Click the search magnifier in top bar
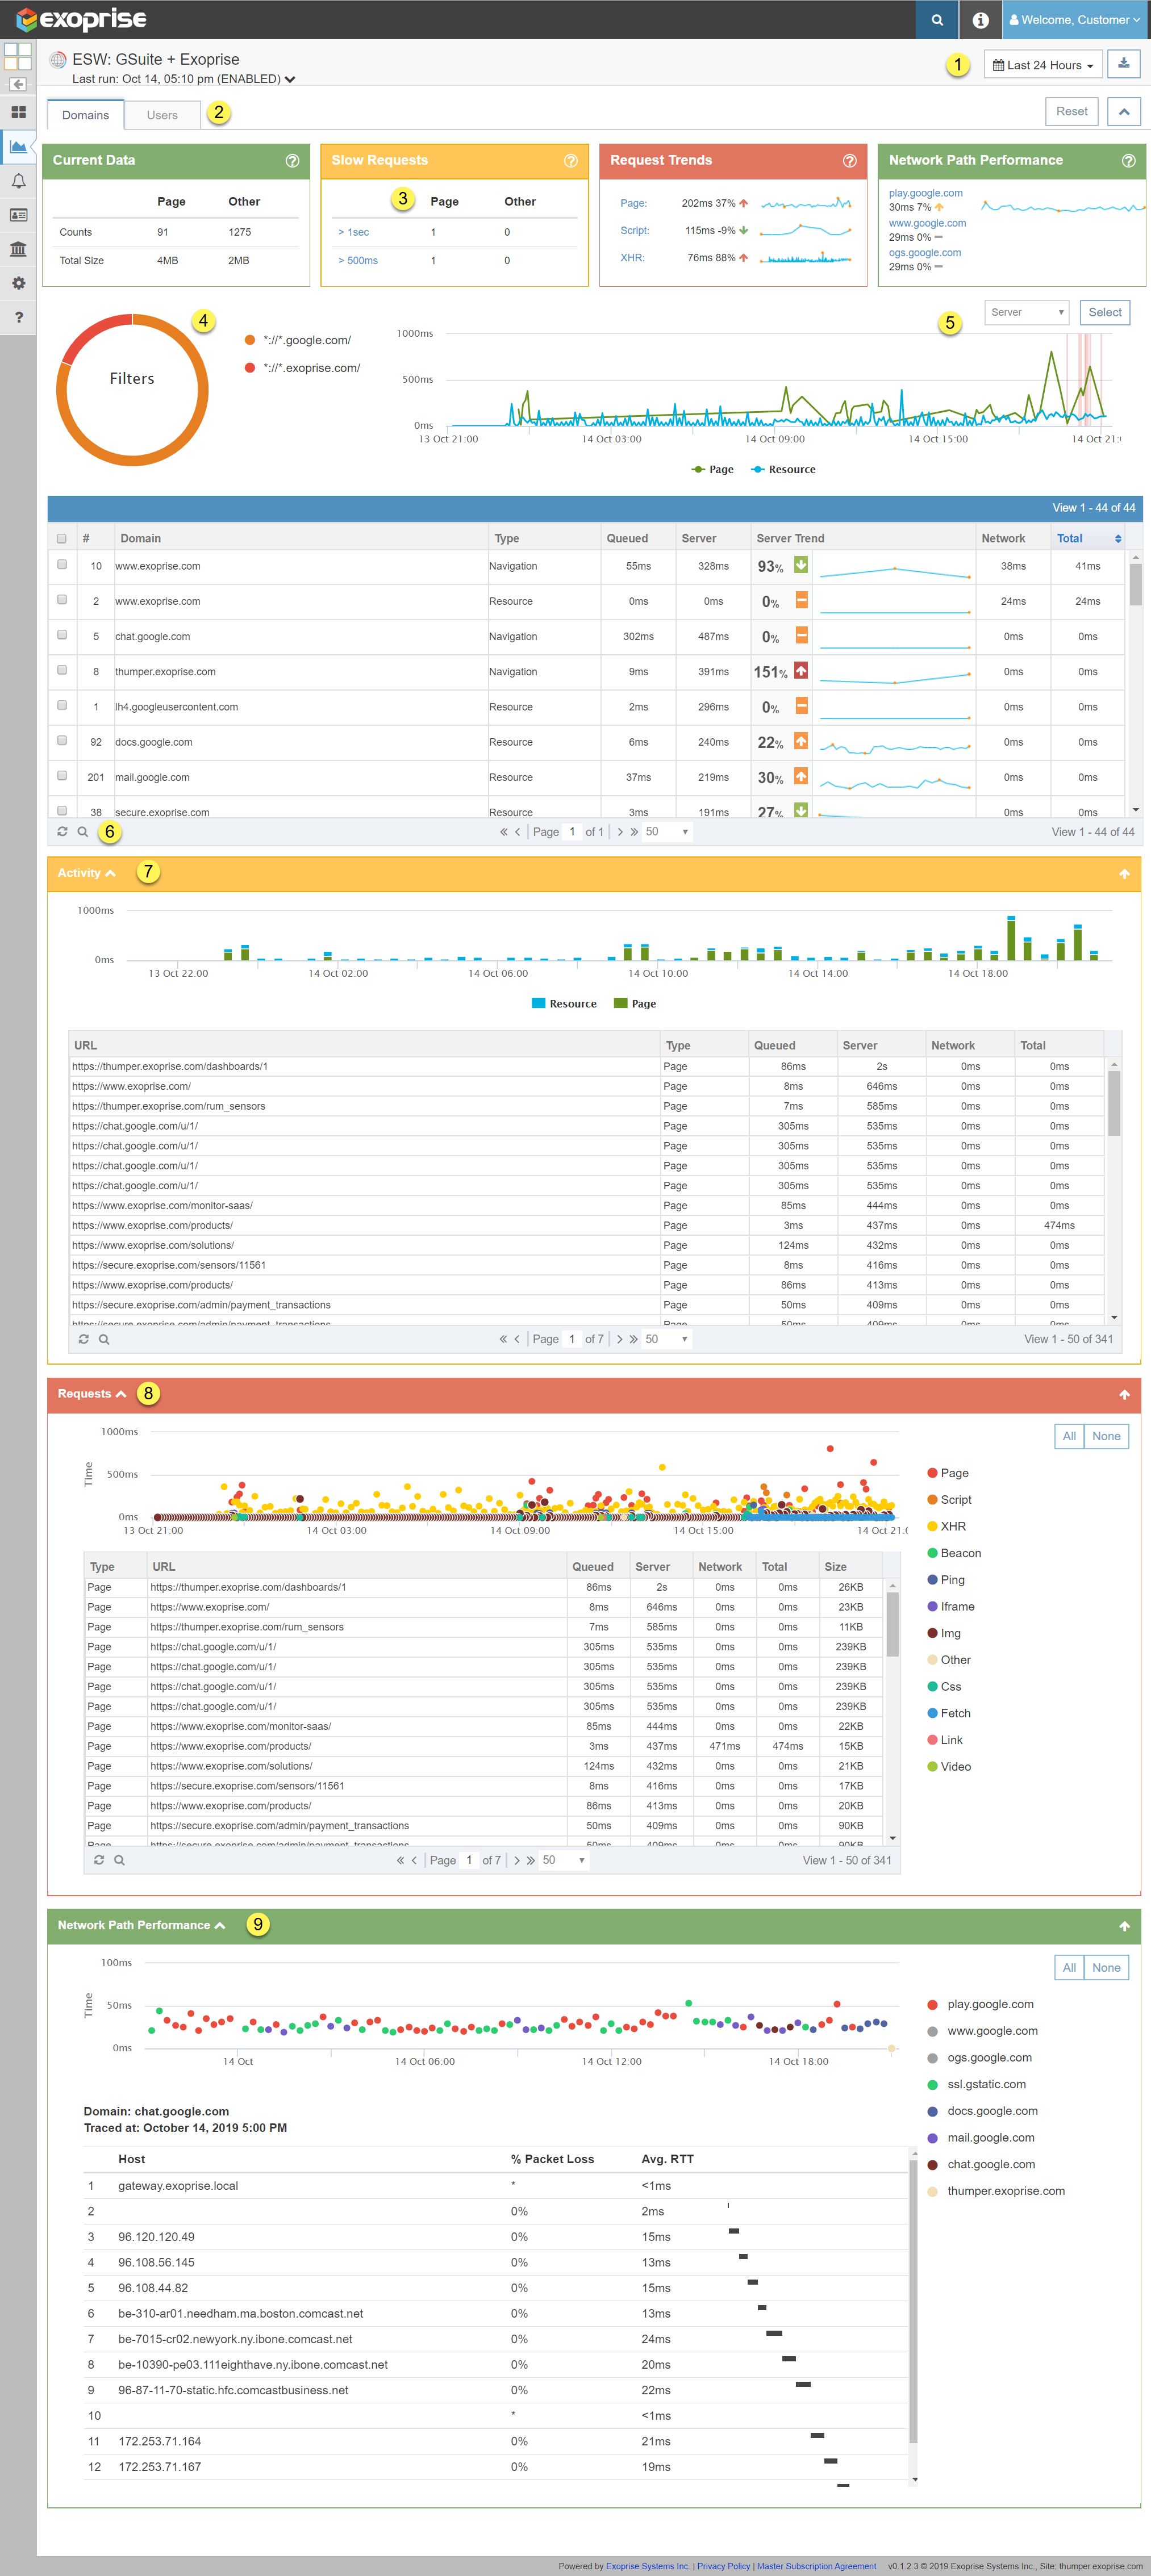Viewport: 1151px width, 2576px height. (937, 20)
